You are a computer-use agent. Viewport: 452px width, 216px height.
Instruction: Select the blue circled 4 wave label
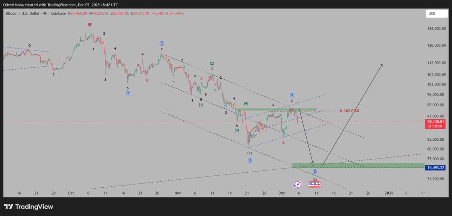tap(292, 95)
